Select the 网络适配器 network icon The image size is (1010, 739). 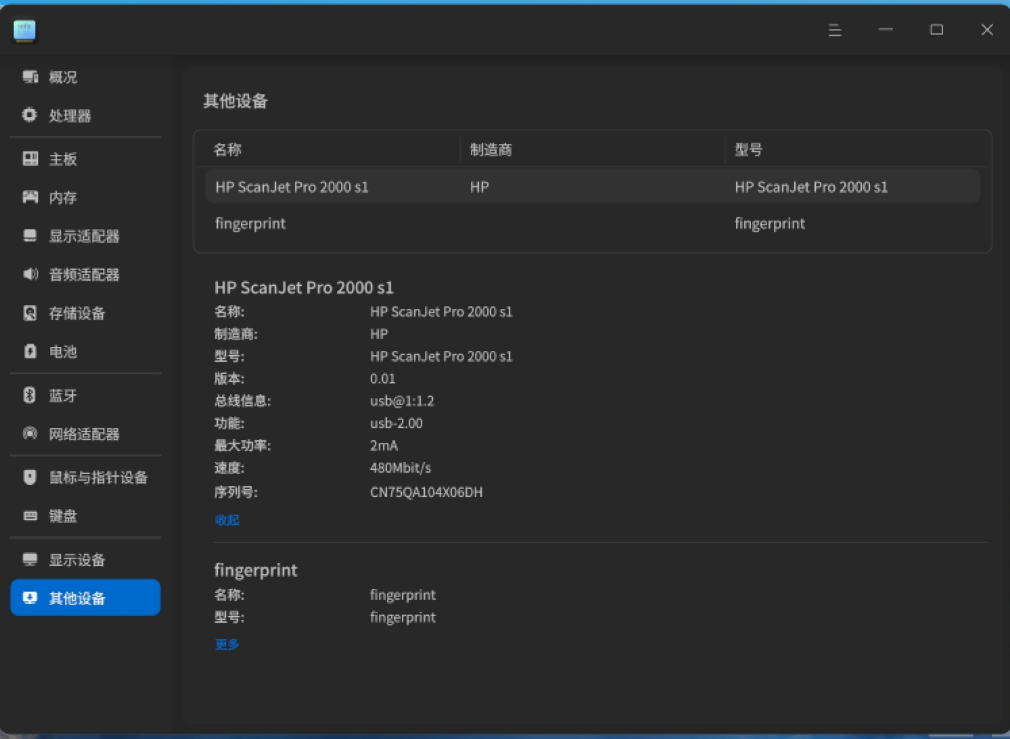30,434
